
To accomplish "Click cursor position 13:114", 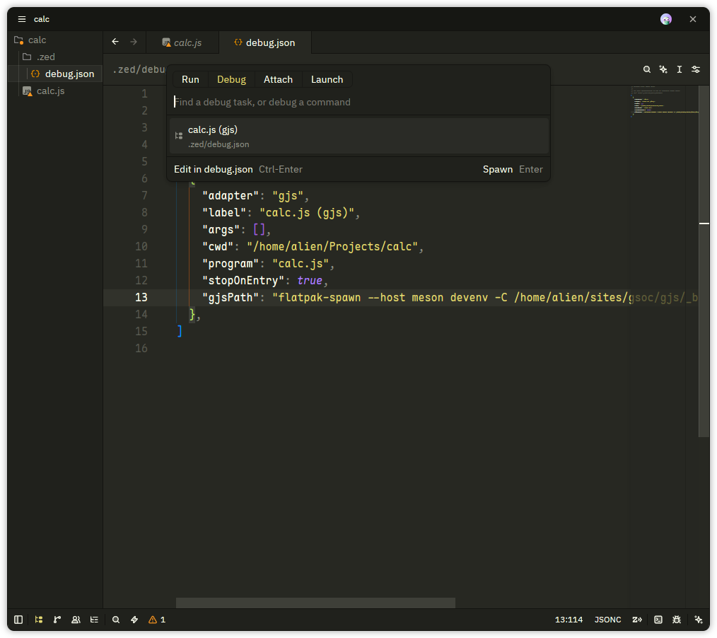I will coord(569,620).
